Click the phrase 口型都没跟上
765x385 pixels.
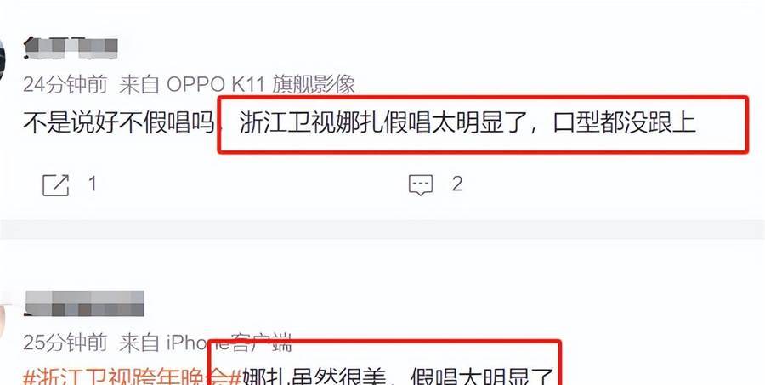pyautogui.click(x=624, y=123)
